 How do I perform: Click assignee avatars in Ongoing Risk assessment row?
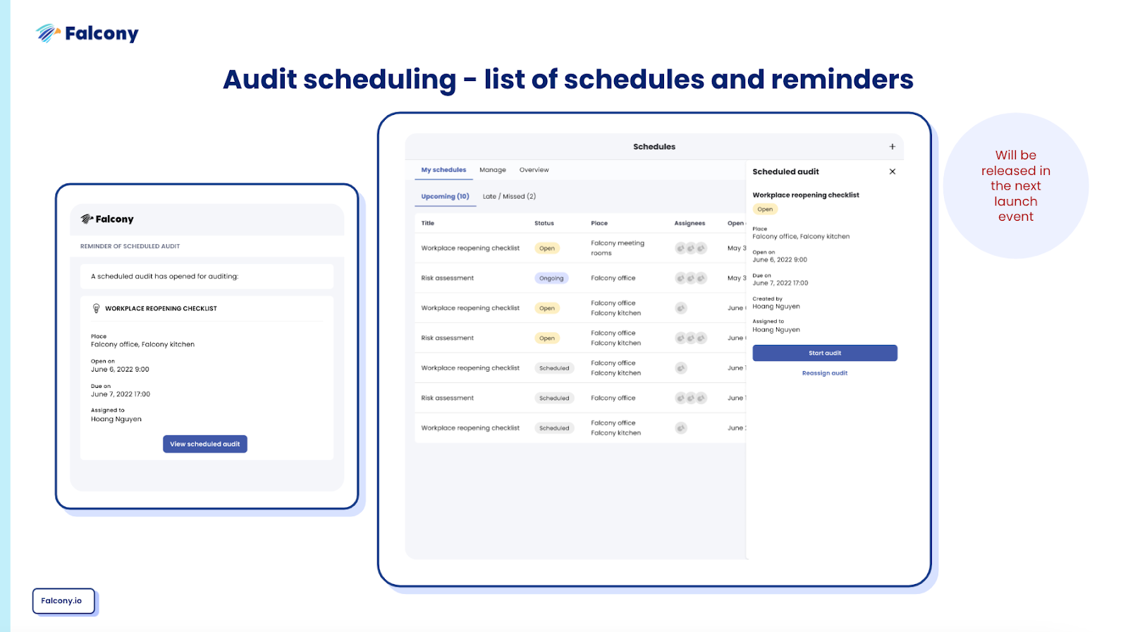tap(691, 278)
